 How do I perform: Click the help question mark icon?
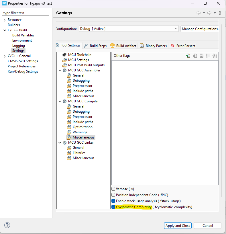point(7,225)
